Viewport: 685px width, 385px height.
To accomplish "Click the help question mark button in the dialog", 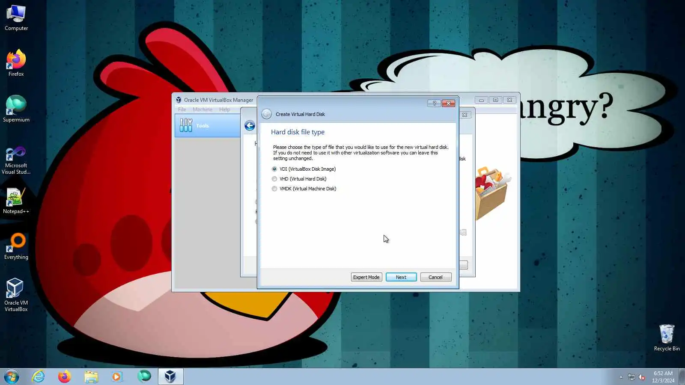I will tap(434, 103).
